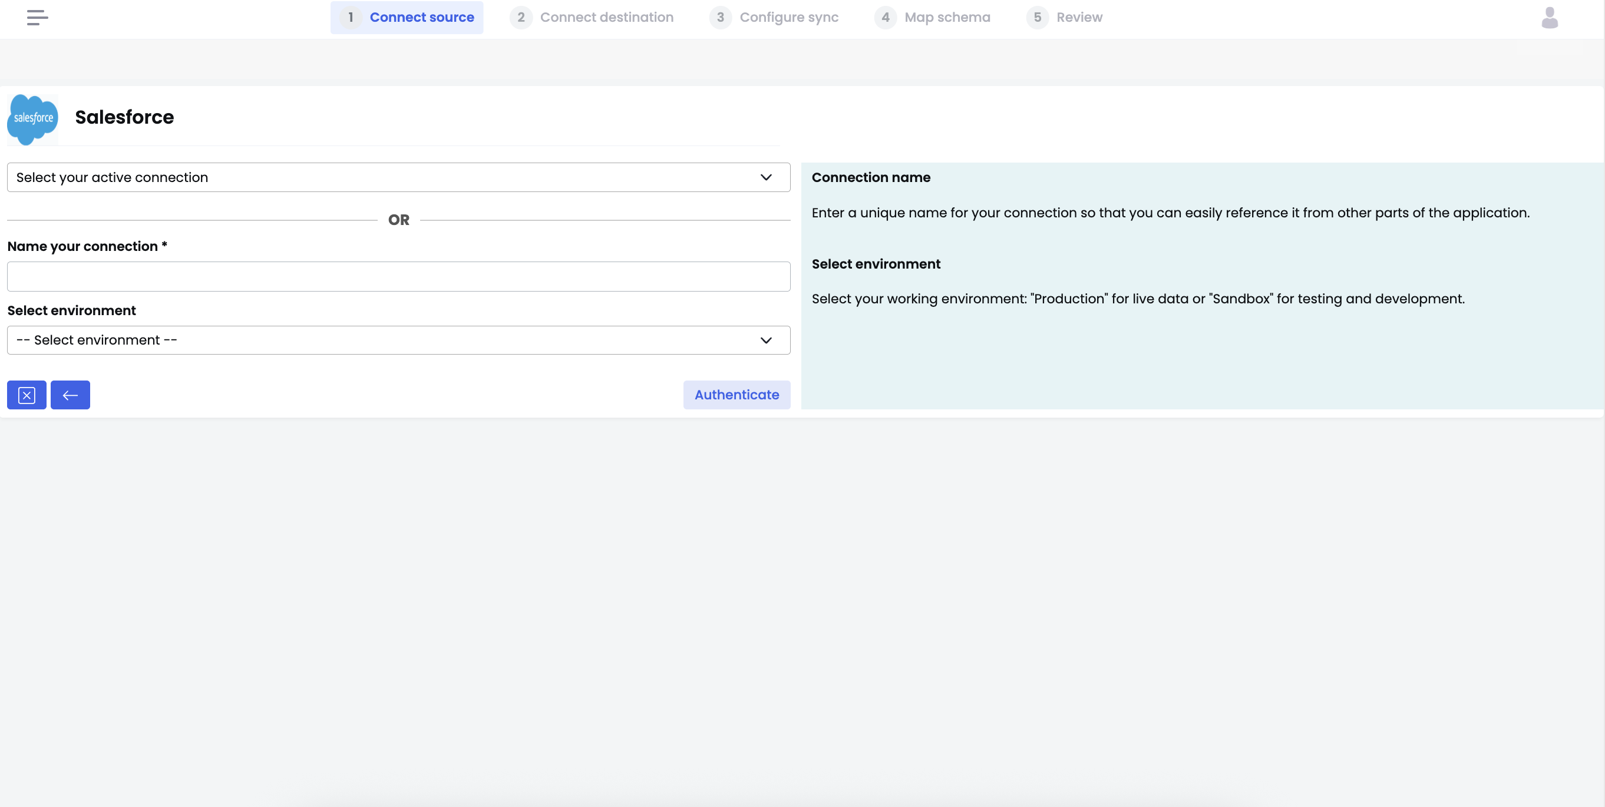Open the Configure sync step
This screenshot has height=807, width=1605.
(x=774, y=18)
